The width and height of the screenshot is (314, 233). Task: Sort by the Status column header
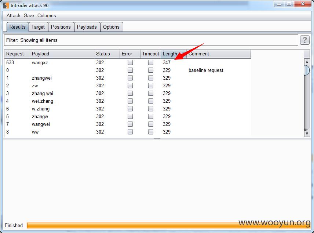[x=107, y=54]
